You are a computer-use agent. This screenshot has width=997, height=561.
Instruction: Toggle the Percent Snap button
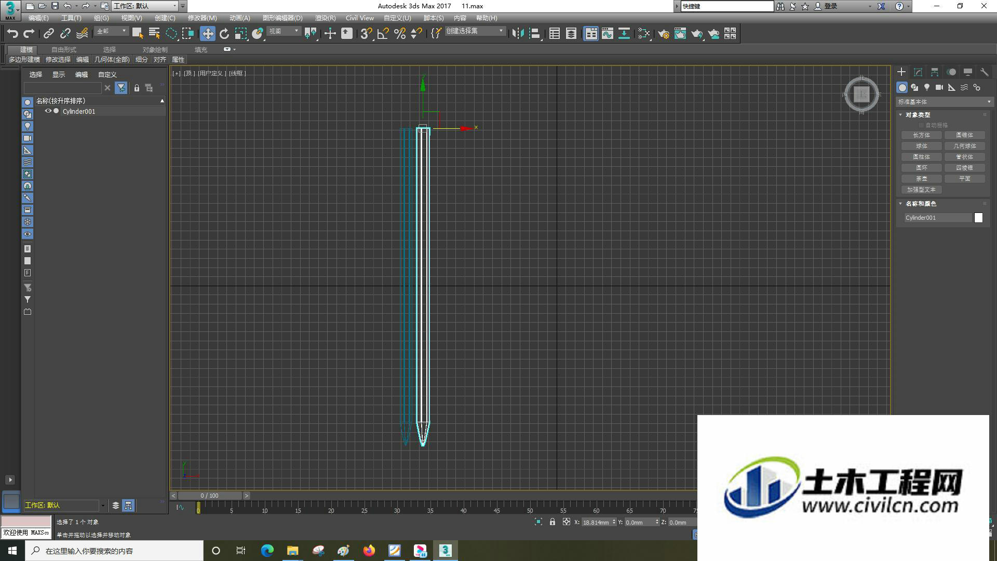tap(400, 34)
